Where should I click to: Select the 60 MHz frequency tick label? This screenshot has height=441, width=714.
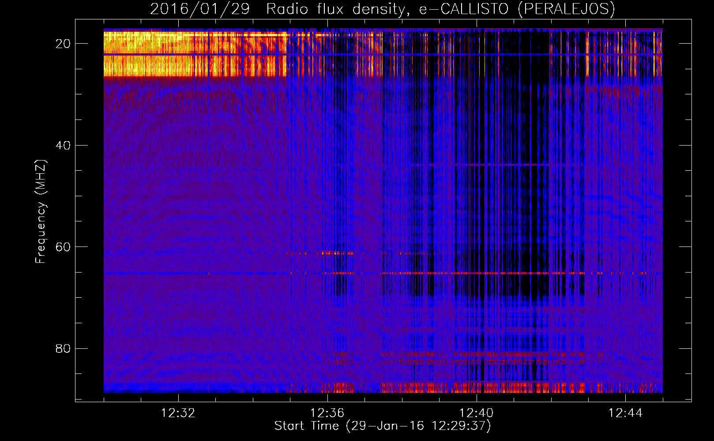click(63, 247)
